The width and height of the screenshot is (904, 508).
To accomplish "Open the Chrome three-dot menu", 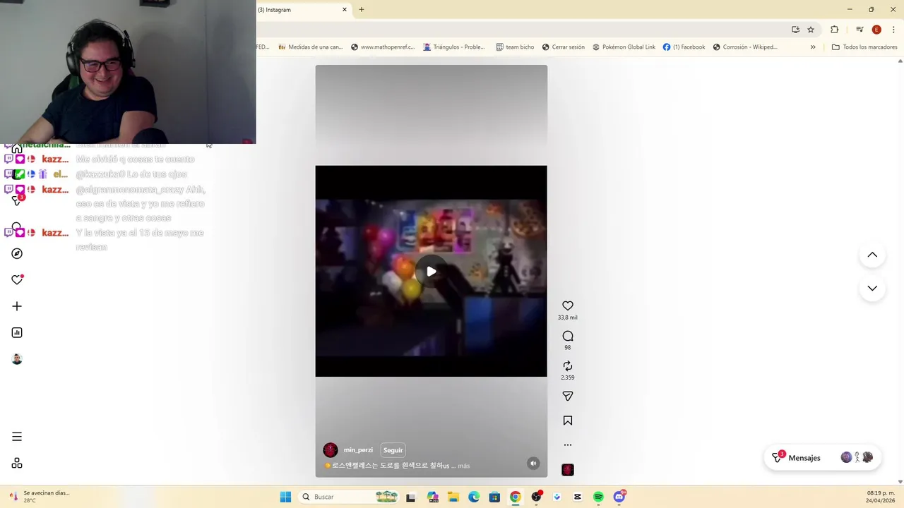I will pos(893,30).
